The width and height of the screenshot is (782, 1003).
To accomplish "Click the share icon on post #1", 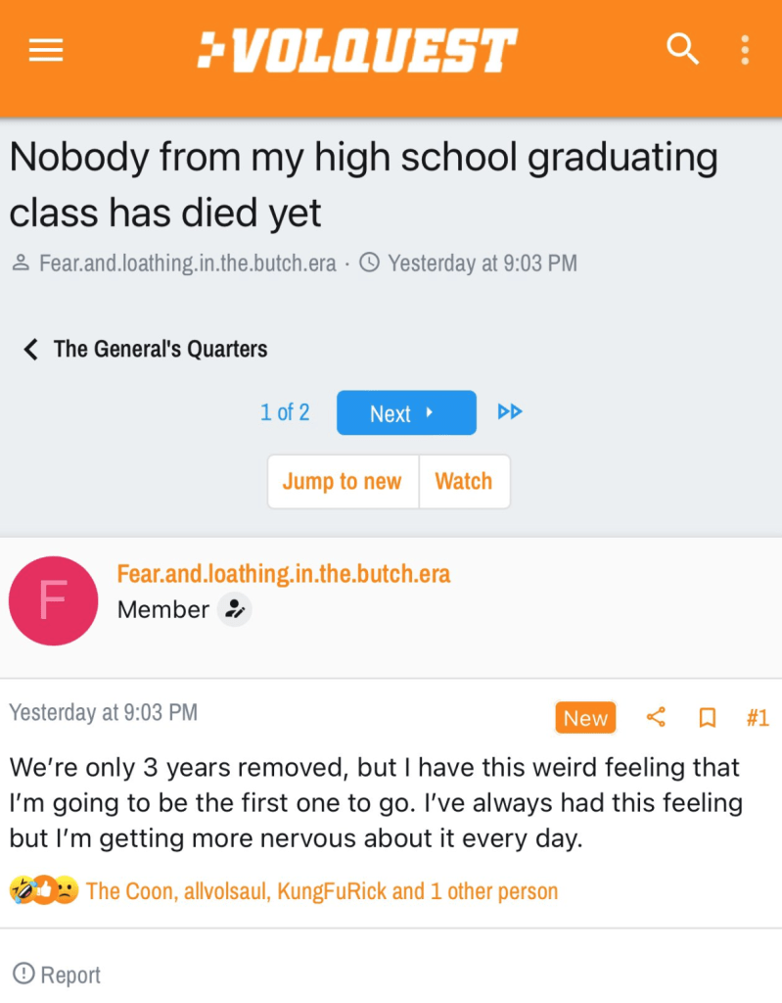I will 656,718.
